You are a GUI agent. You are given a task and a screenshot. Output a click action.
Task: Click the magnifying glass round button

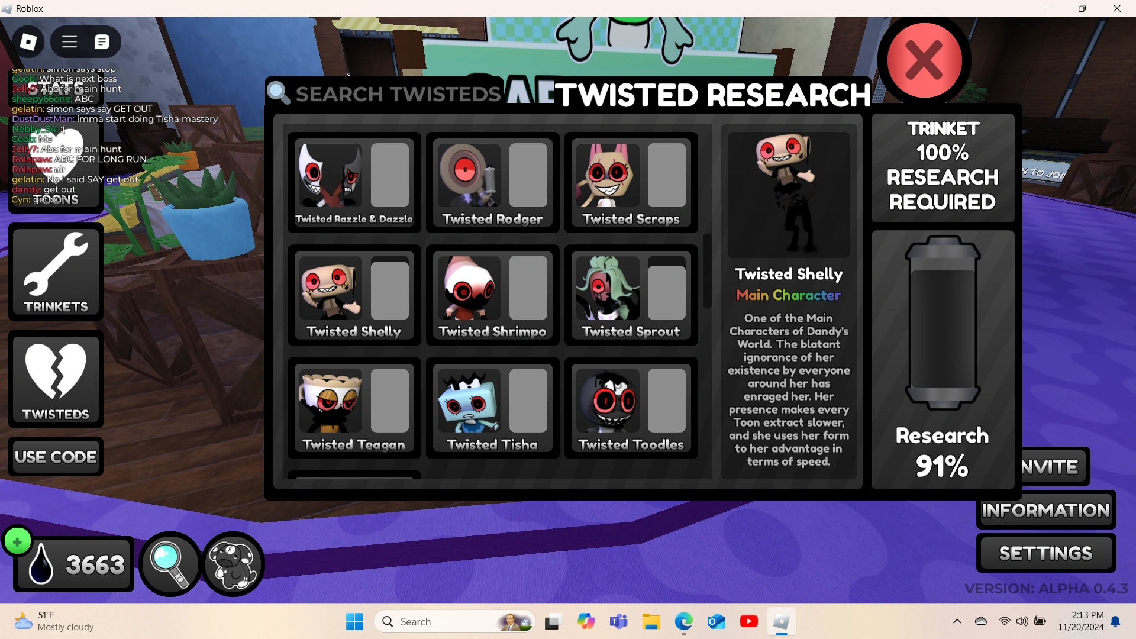[170, 564]
